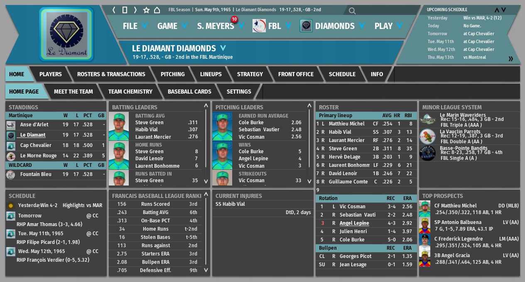Open prospect 3B Angel Gracia
The width and height of the screenshot is (525, 282).
452,255
